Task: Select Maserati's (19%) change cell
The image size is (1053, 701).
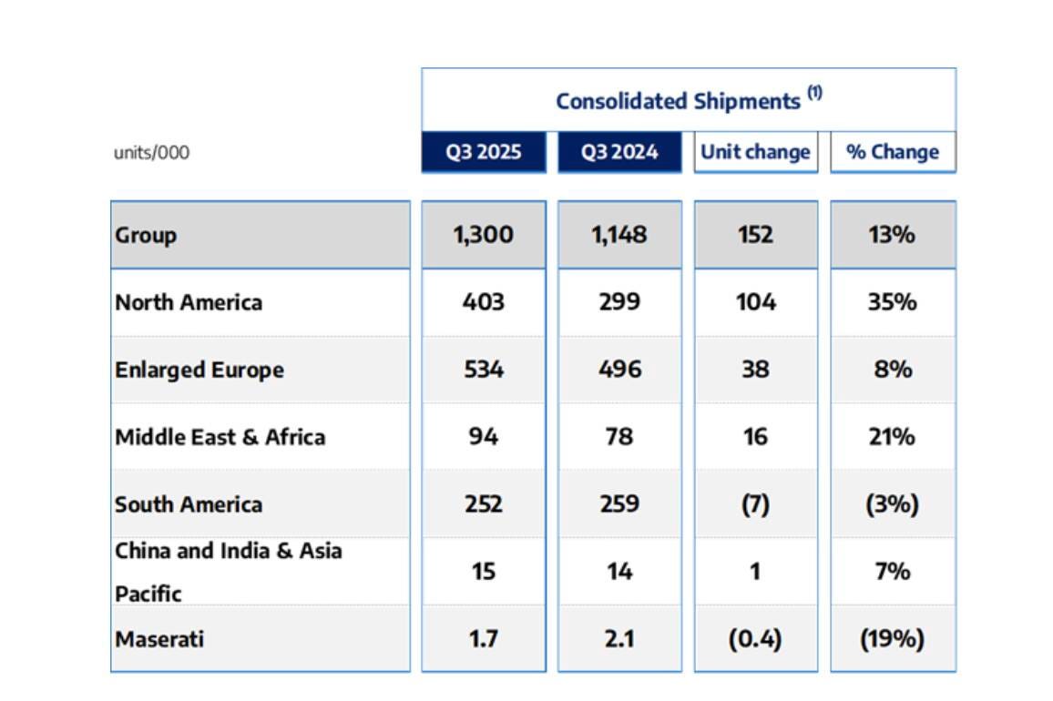Action: (892, 639)
